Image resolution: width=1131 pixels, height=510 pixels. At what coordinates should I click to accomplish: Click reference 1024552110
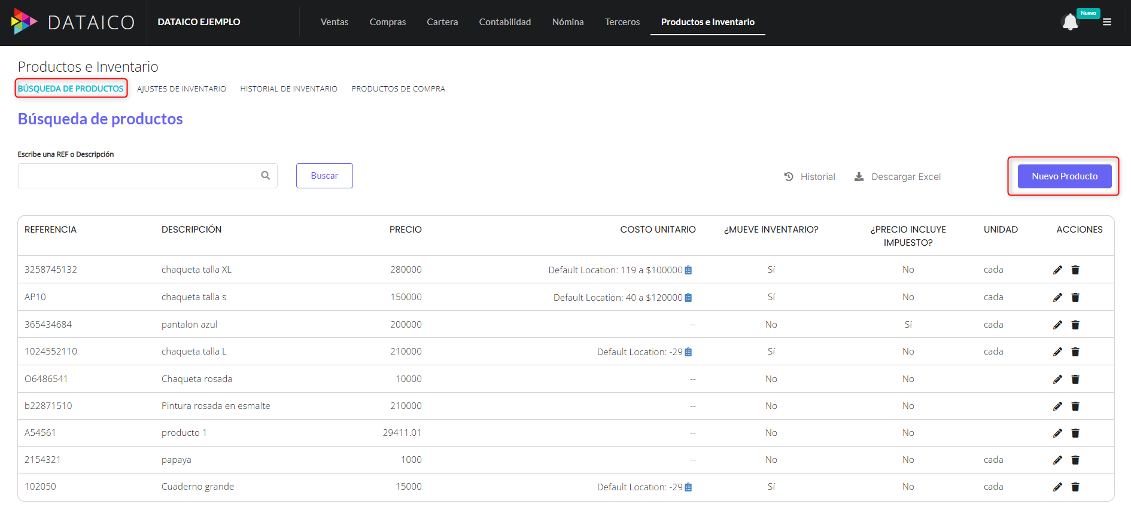point(51,352)
